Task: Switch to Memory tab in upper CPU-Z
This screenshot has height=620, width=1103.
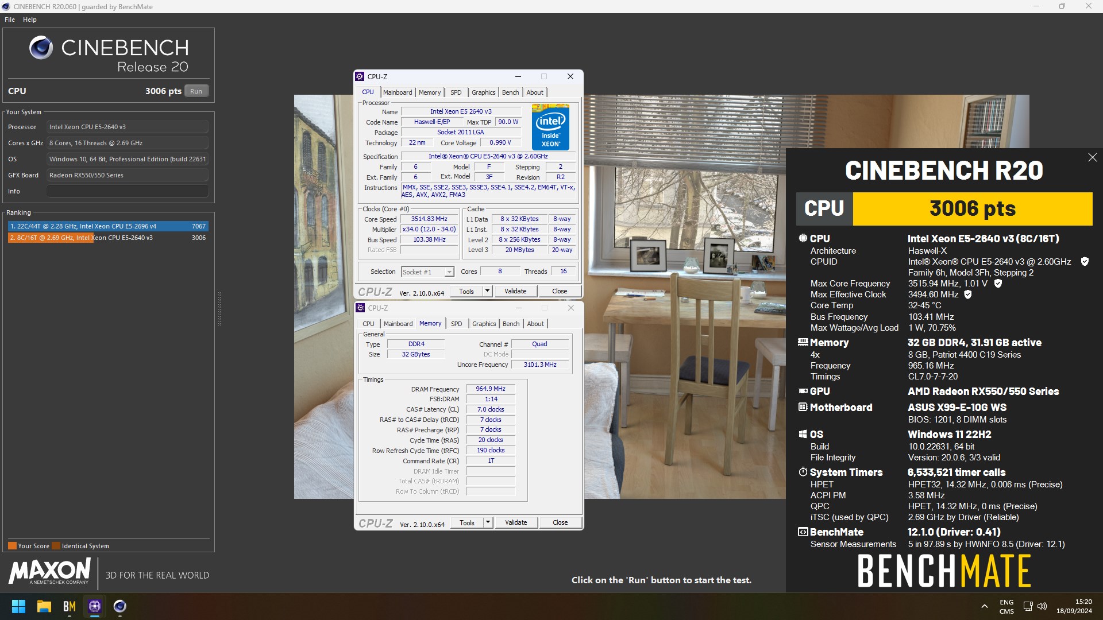Action: pos(430,92)
